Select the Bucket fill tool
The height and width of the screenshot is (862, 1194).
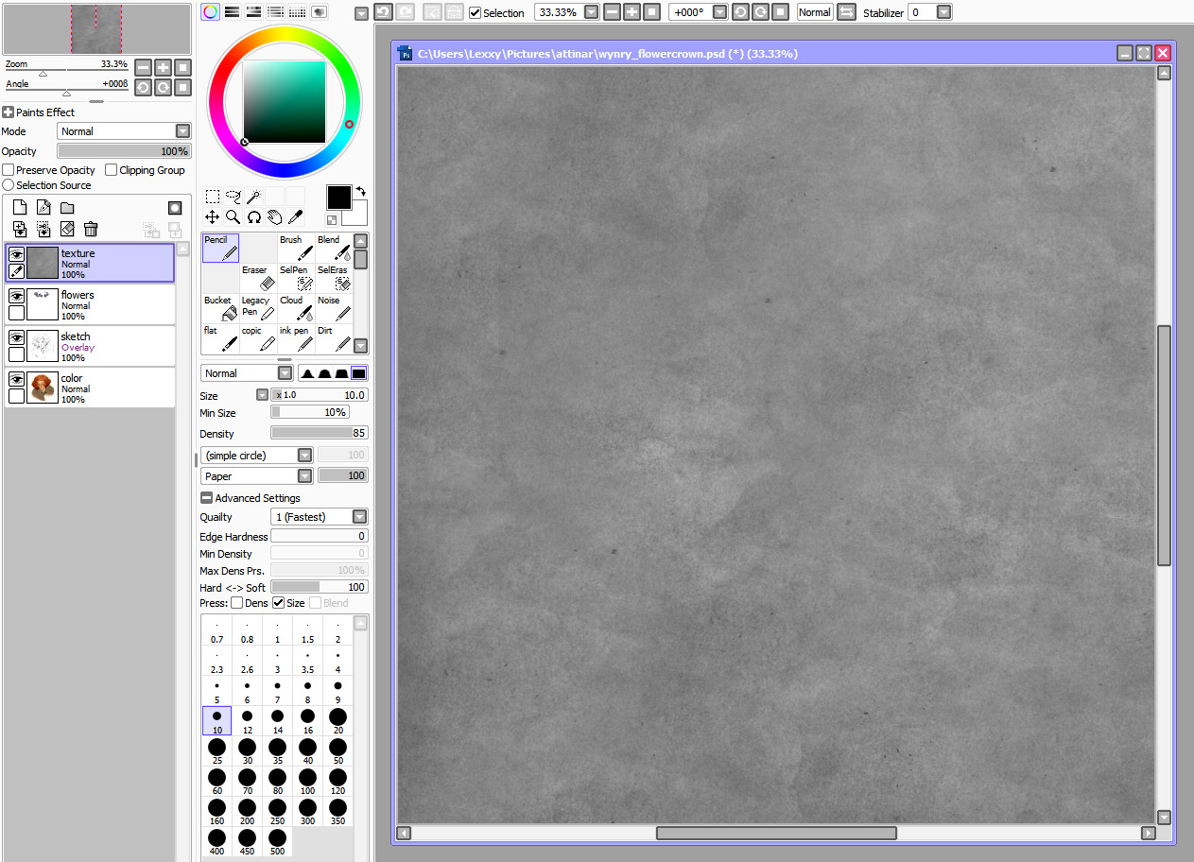pyautogui.click(x=219, y=307)
